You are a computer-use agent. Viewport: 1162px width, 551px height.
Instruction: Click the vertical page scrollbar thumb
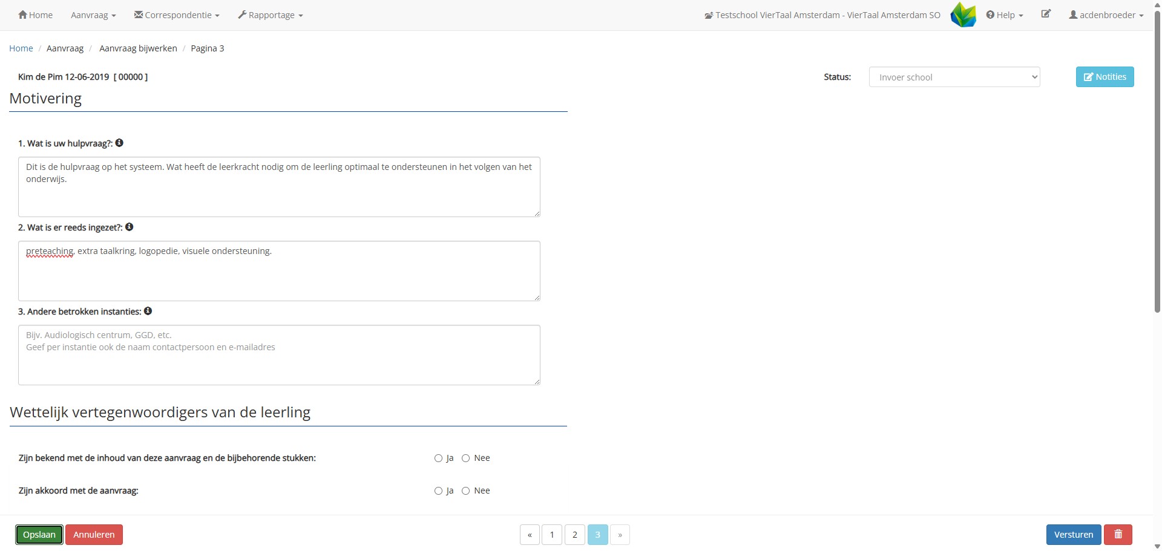click(1157, 161)
